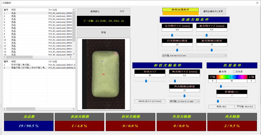Click the 形状スコア slider thumb
Viewport: 261px width, 135px height.
point(146,81)
